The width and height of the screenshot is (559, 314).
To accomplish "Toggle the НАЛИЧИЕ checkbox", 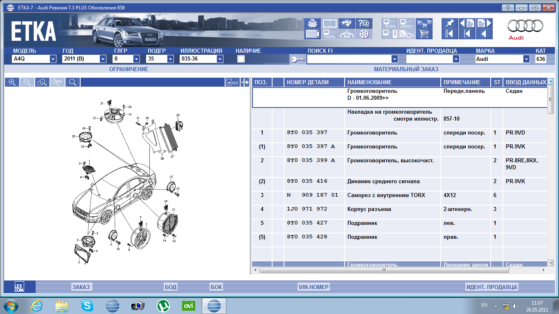I will pyautogui.click(x=241, y=59).
